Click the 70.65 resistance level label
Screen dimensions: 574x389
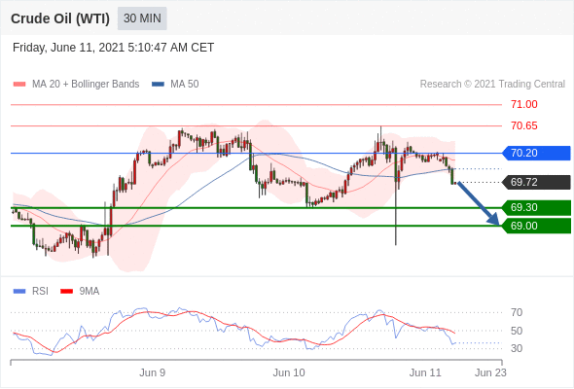tap(523, 125)
